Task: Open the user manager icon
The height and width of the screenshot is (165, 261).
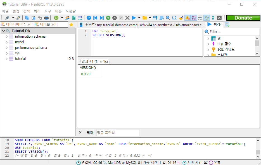Action: click(67, 18)
